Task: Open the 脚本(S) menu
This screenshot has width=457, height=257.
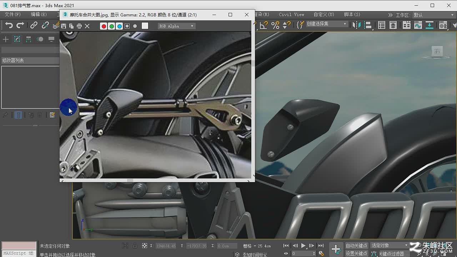Action: coord(352,15)
